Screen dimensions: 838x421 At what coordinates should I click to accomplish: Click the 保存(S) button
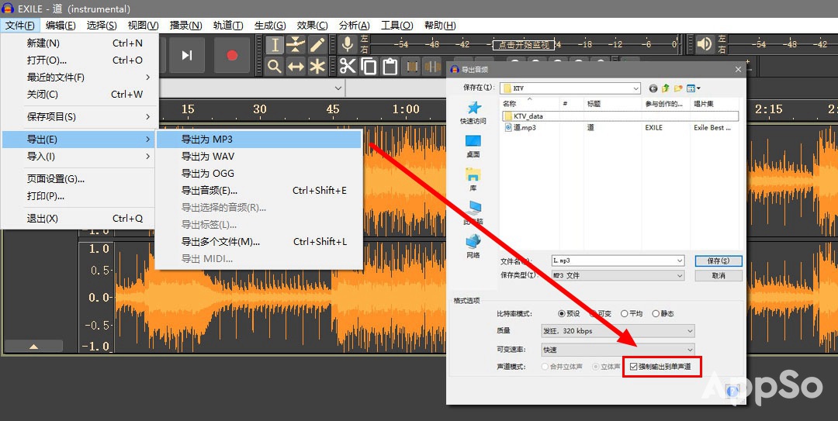[719, 261]
